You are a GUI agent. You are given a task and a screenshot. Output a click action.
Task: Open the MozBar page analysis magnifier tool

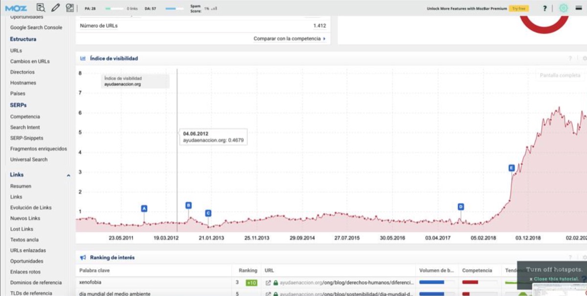tap(41, 8)
